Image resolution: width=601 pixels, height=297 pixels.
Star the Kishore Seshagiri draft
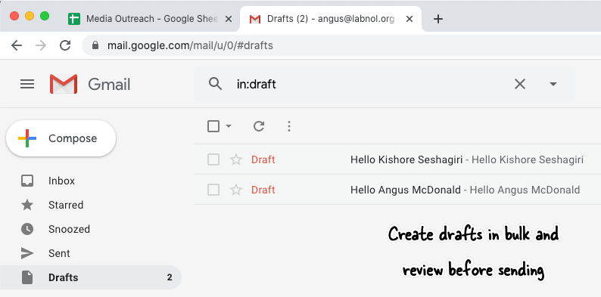pyautogui.click(x=236, y=159)
